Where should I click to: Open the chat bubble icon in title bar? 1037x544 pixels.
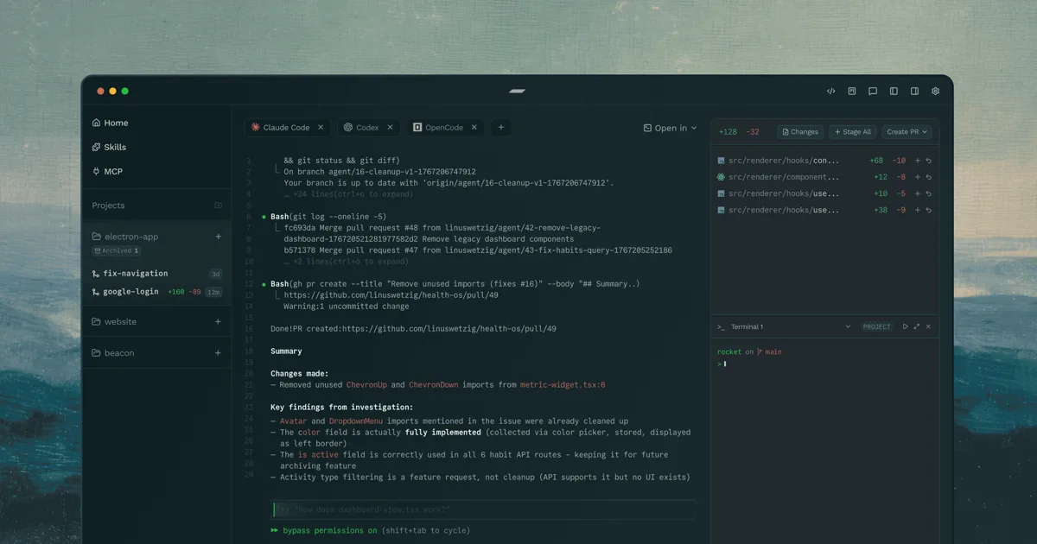click(x=873, y=91)
